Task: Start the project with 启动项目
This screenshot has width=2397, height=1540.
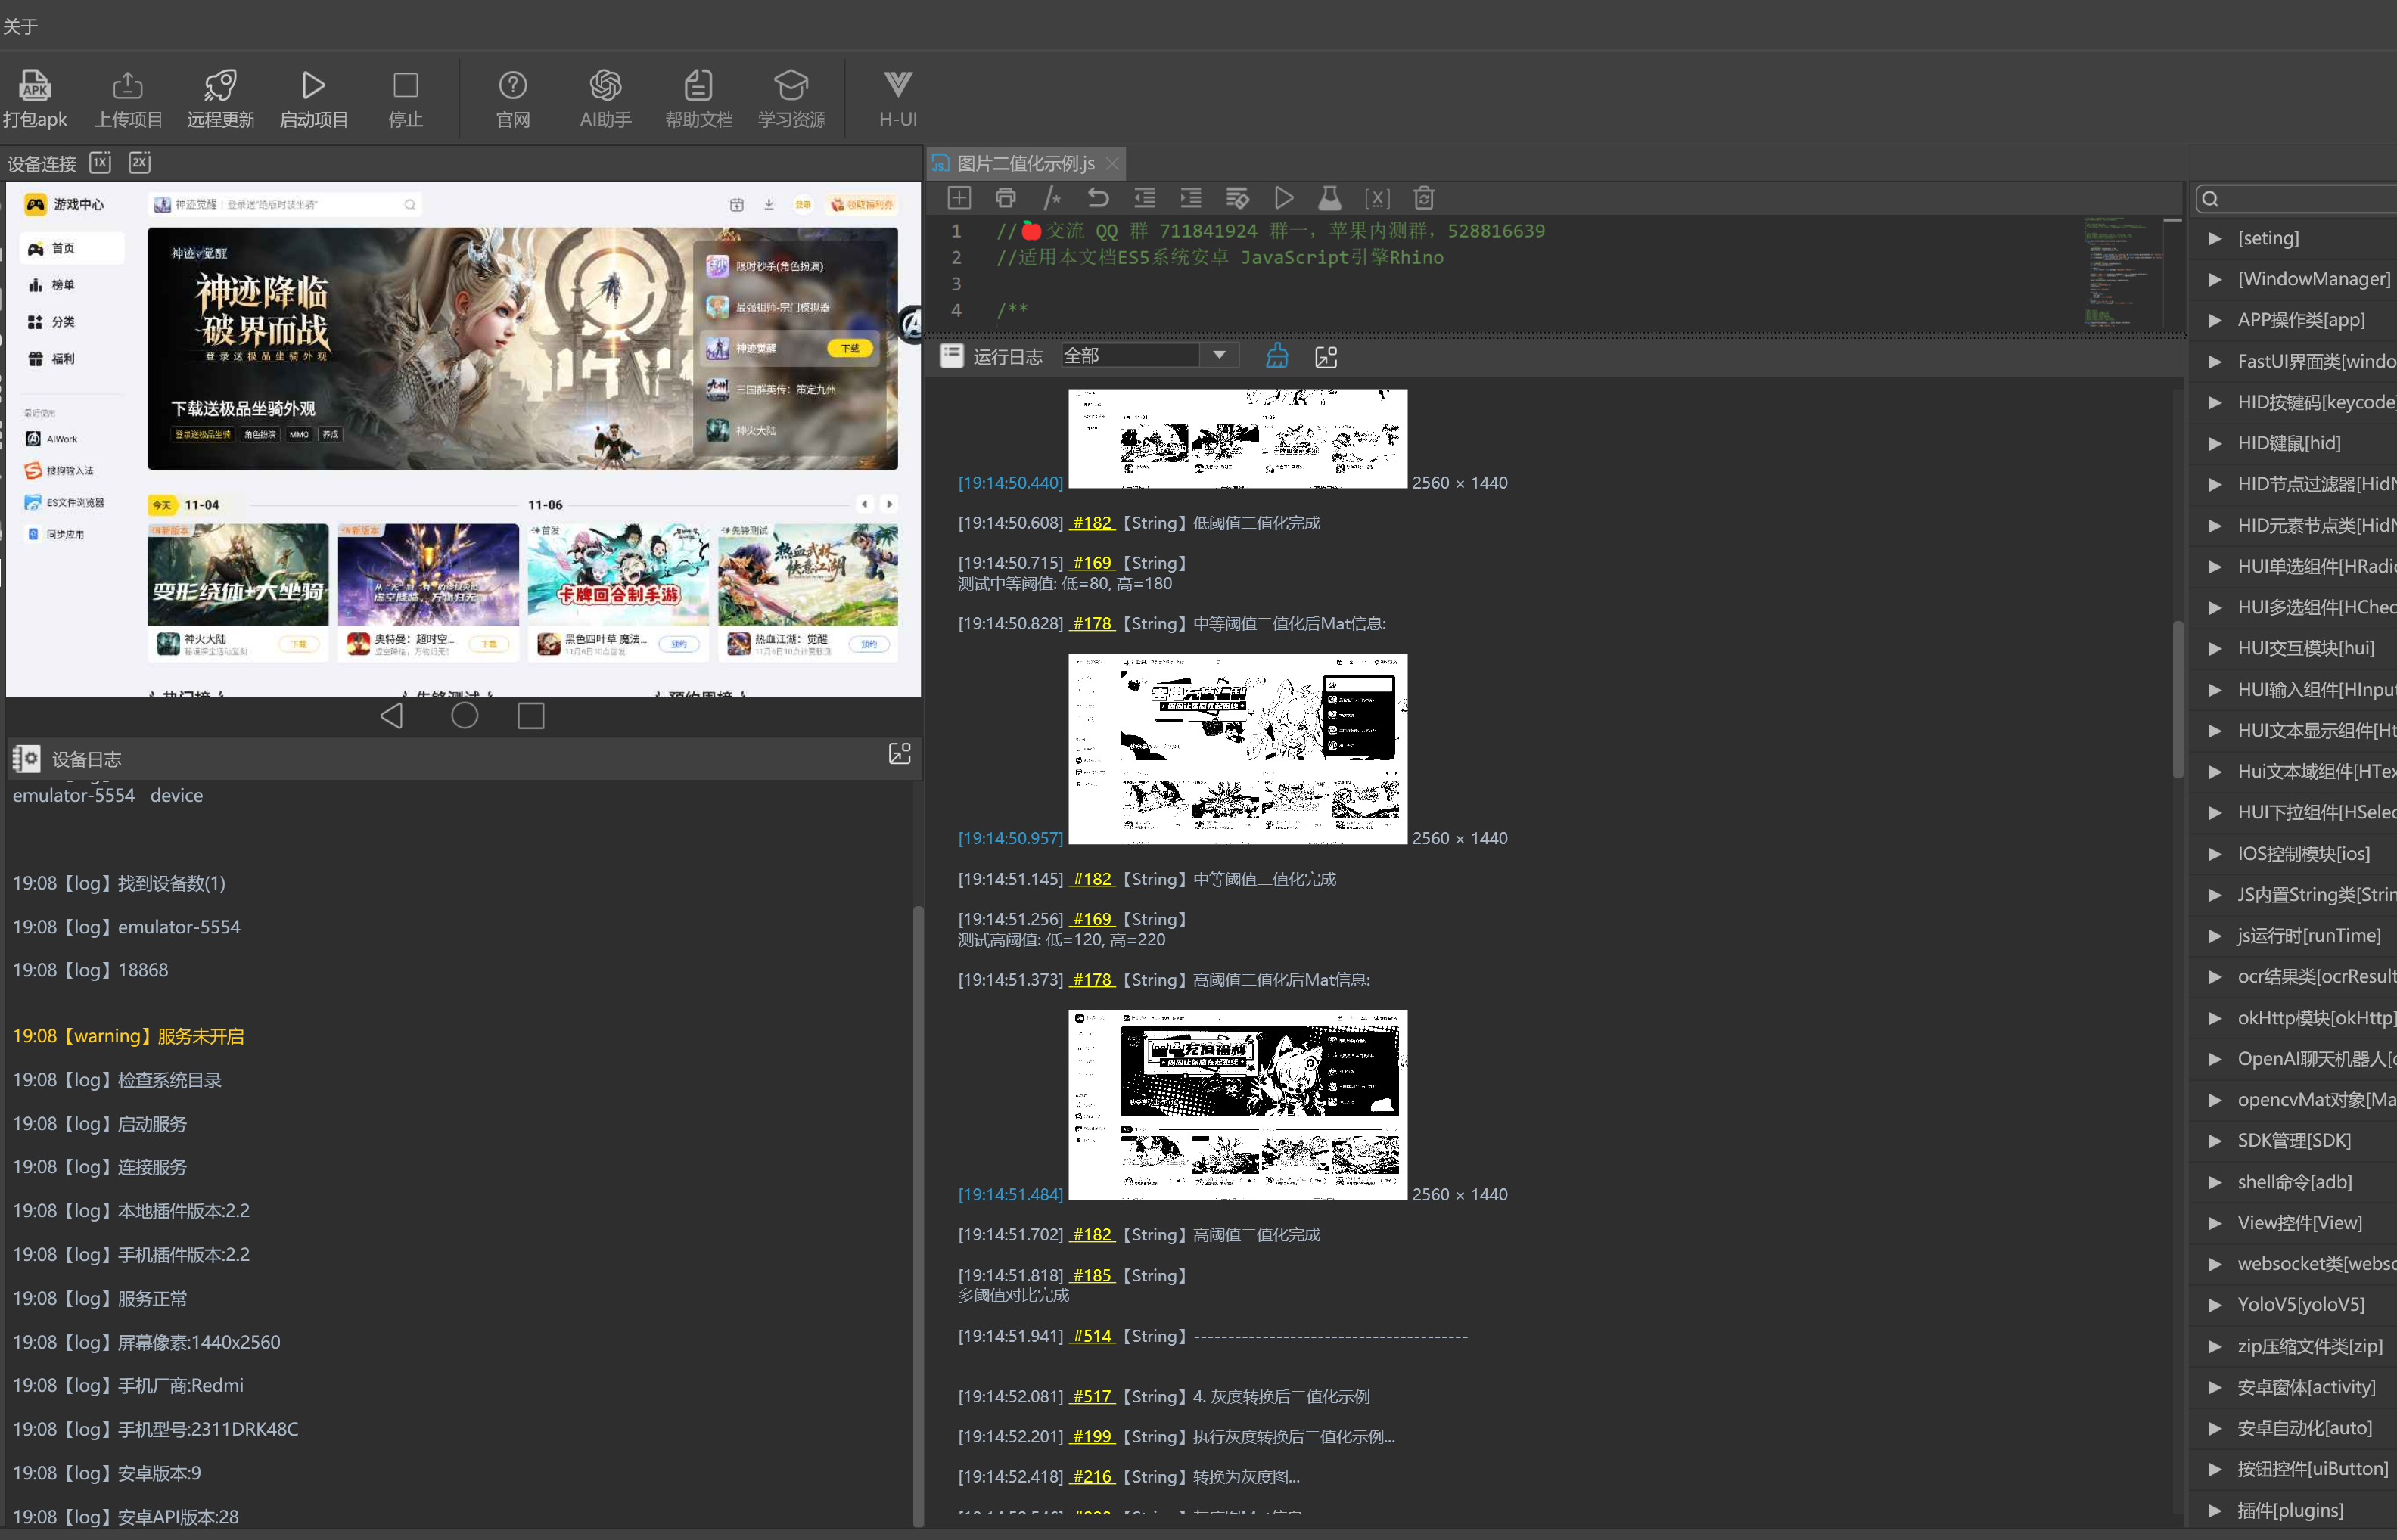Action: tap(313, 86)
